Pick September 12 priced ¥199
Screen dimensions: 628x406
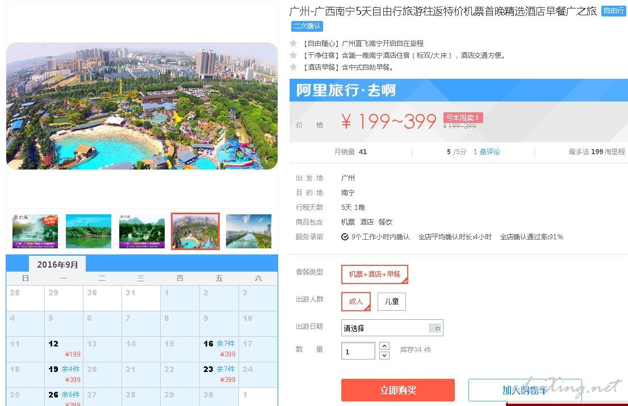(x=64, y=349)
